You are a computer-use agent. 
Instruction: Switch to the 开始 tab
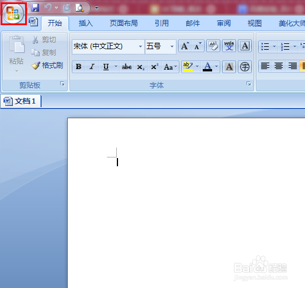[55, 23]
